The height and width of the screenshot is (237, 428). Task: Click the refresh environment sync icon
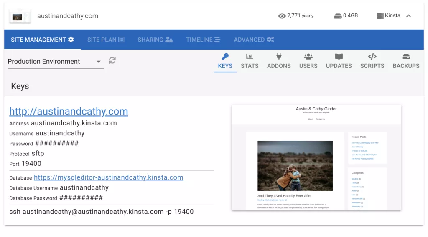112,60
